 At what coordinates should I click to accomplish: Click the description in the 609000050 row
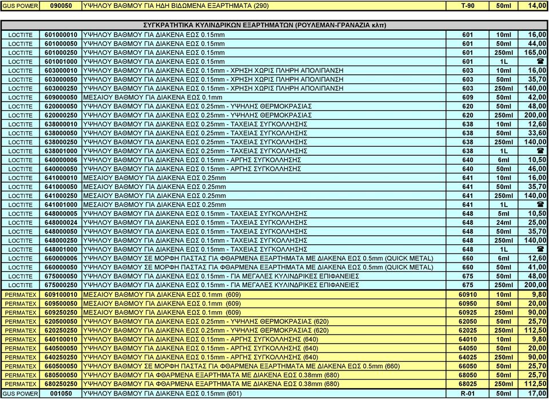pyautogui.click(x=153, y=98)
